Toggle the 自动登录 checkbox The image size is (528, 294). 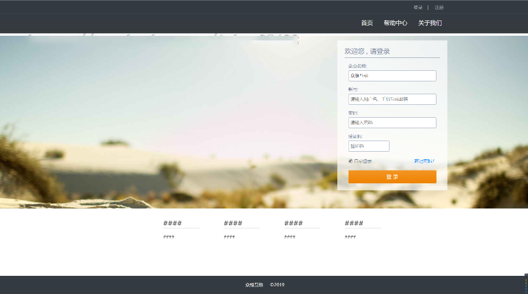click(x=351, y=161)
